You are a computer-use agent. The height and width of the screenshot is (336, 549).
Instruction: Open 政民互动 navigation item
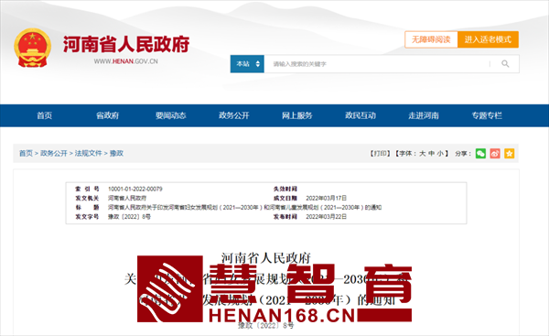tap(361, 115)
